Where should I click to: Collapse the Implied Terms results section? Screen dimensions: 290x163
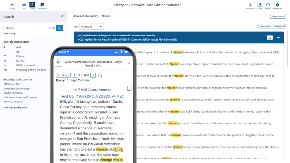coord(279,37)
